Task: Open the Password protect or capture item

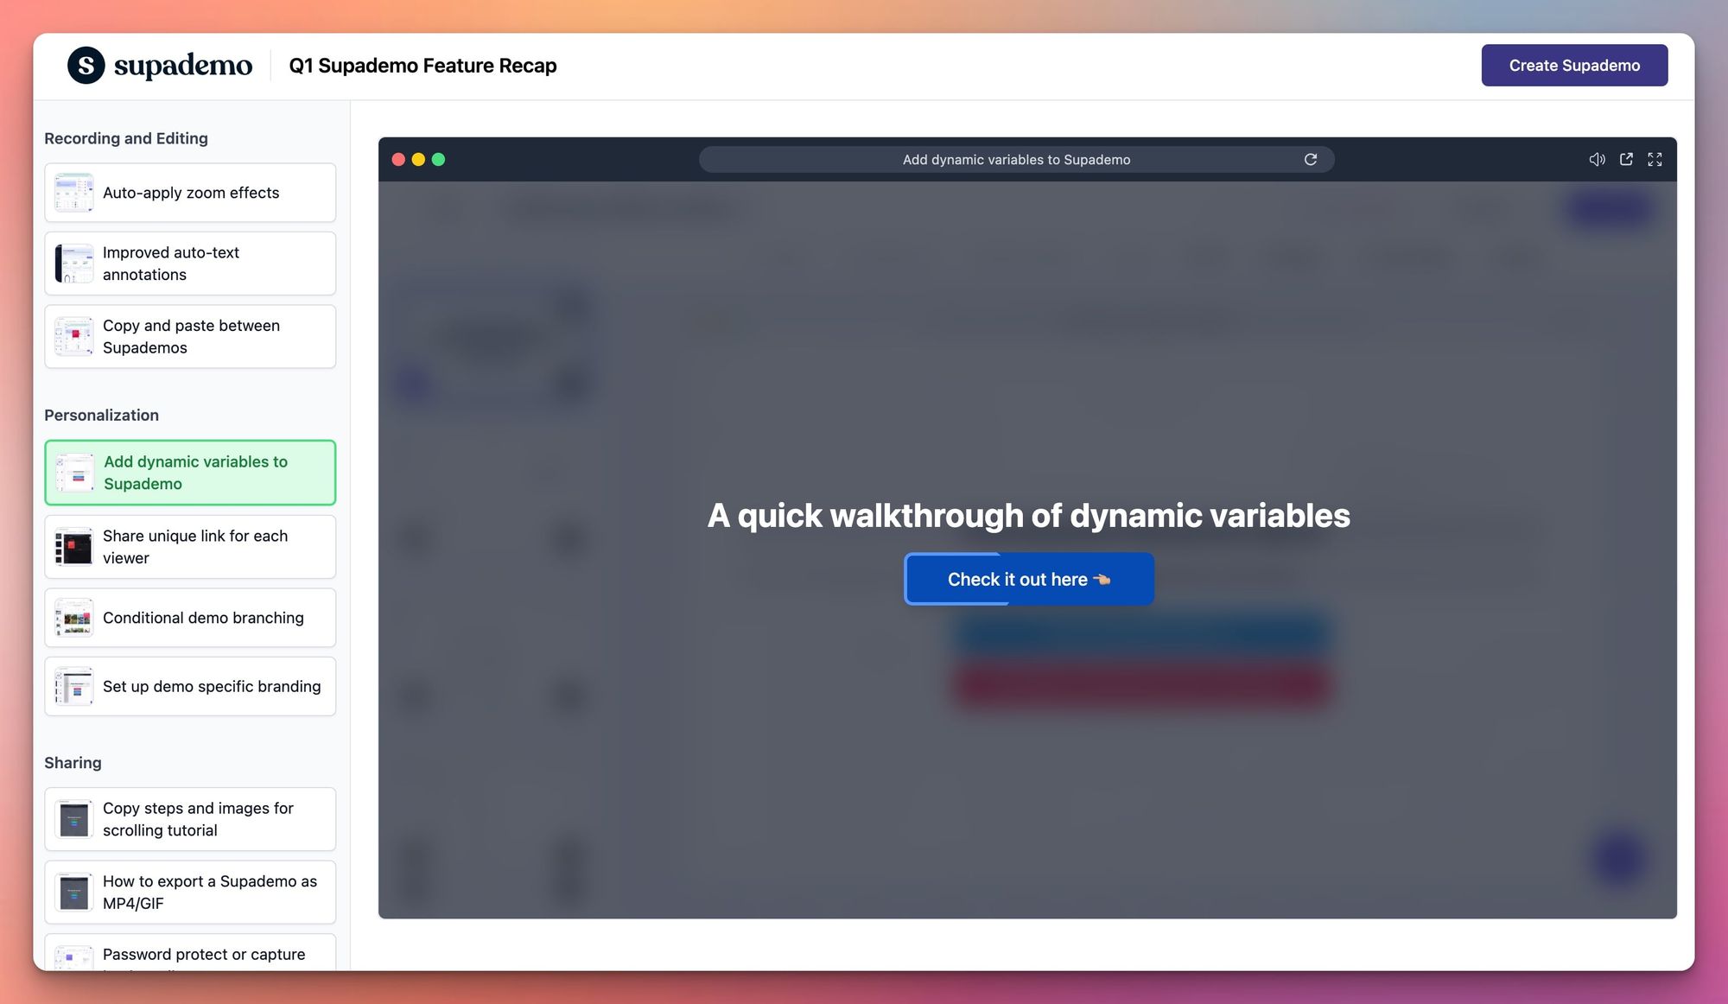Action: pyautogui.click(x=190, y=954)
